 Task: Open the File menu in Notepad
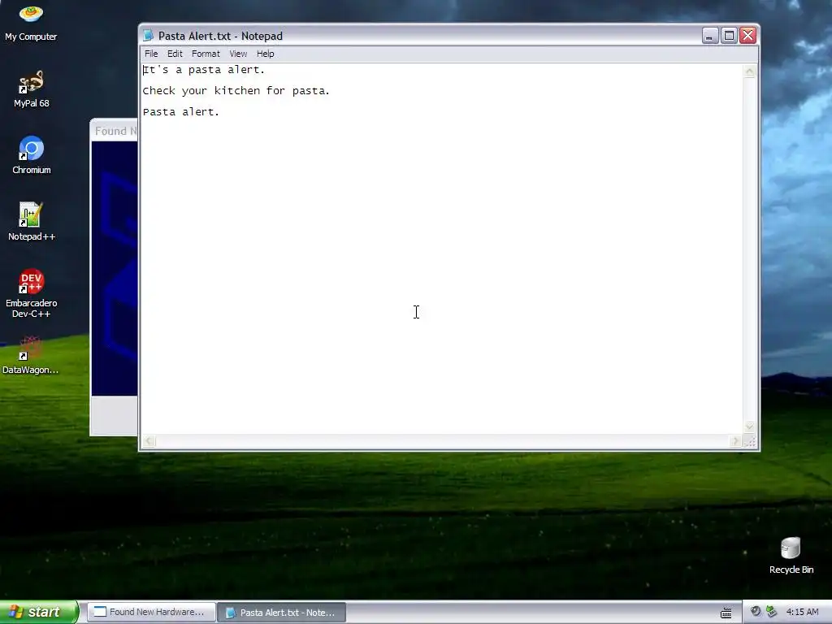click(x=151, y=54)
